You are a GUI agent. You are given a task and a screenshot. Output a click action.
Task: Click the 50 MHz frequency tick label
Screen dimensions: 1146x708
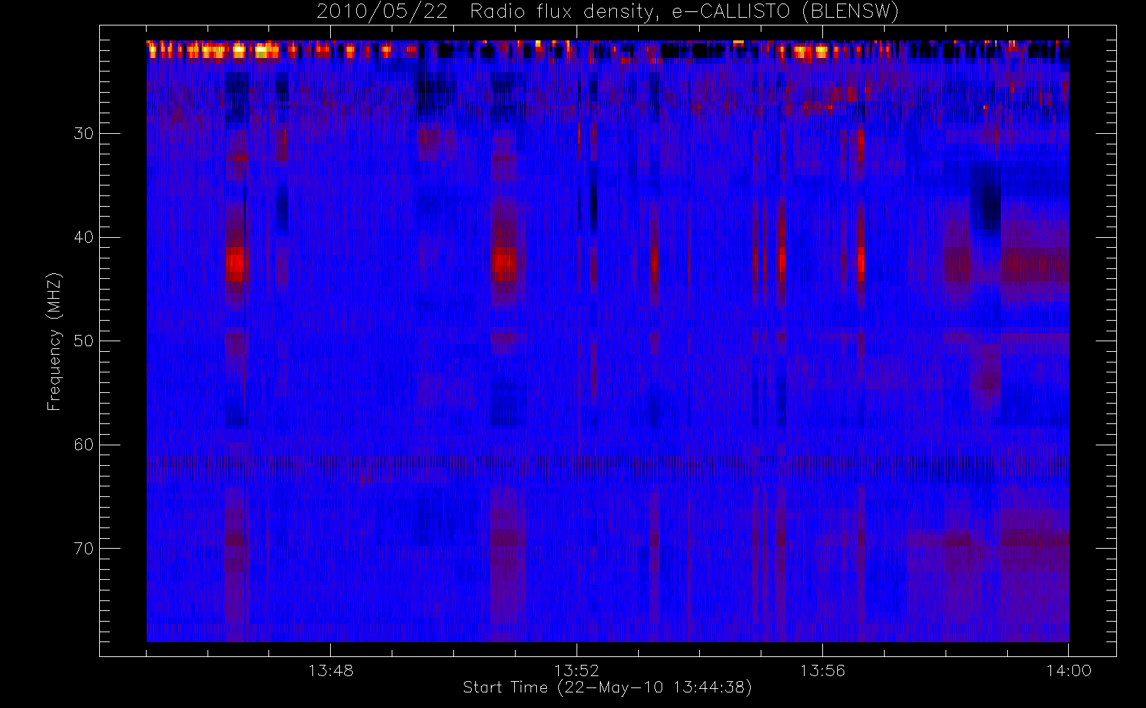tap(84, 341)
